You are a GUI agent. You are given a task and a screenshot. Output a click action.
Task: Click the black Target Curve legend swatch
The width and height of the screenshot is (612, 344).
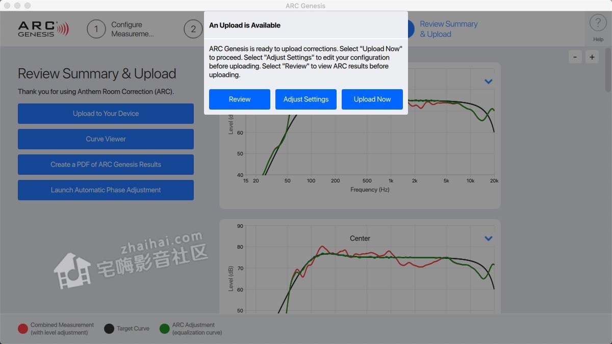pos(109,329)
